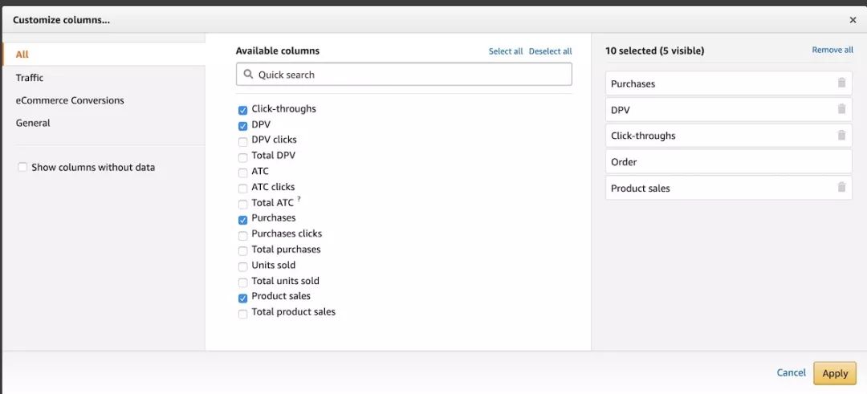Screen dimensions: 867x394
Task: Check the Units sold checkbox
Action: [242, 266]
